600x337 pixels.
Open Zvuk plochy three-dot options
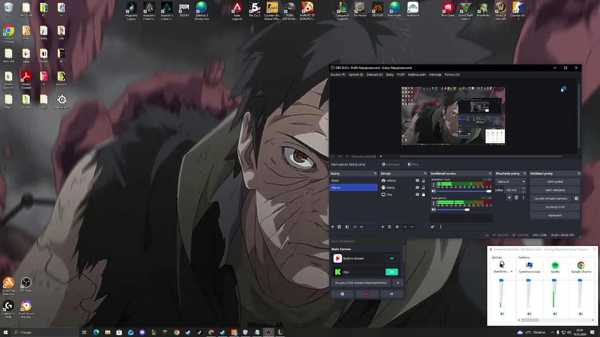point(433,204)
